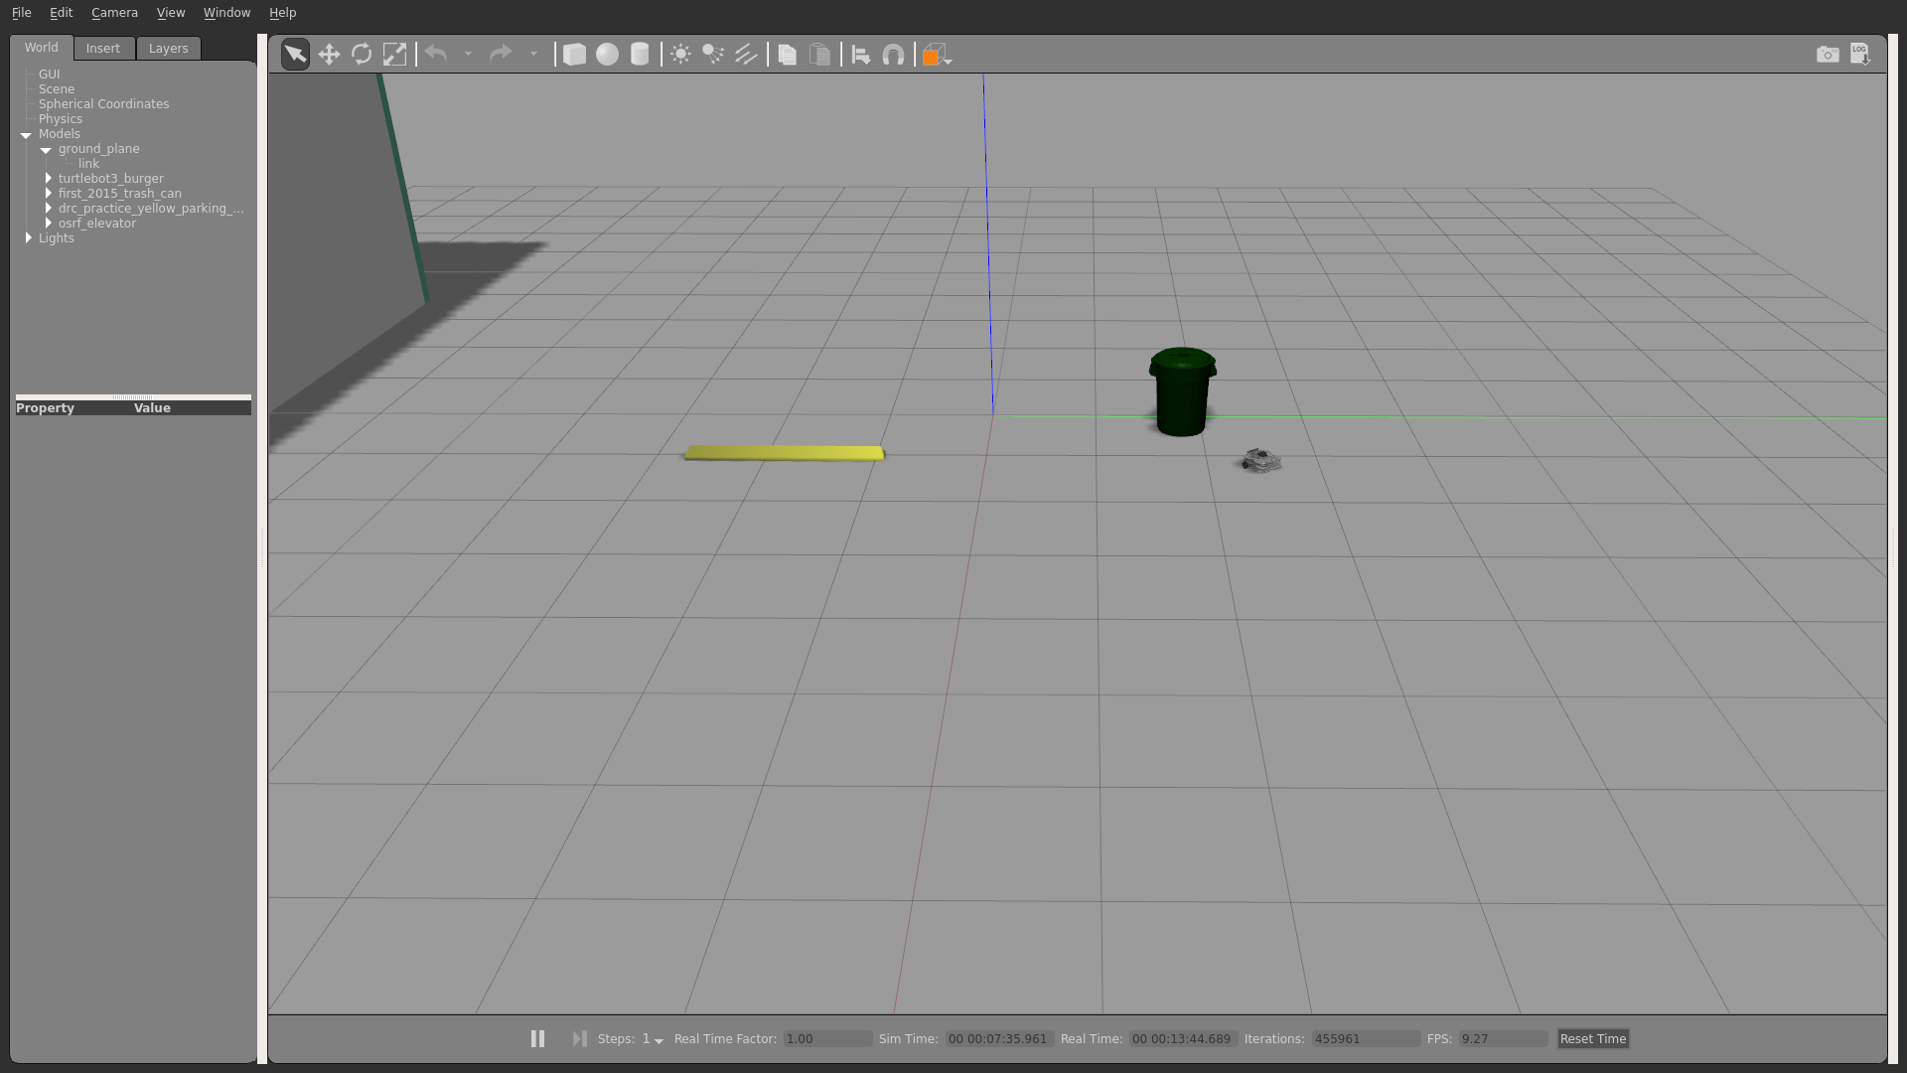The height and width of the screenshot is (1073, 1907).
Task: Collapse the Models tree node
Action: point(26,134)
